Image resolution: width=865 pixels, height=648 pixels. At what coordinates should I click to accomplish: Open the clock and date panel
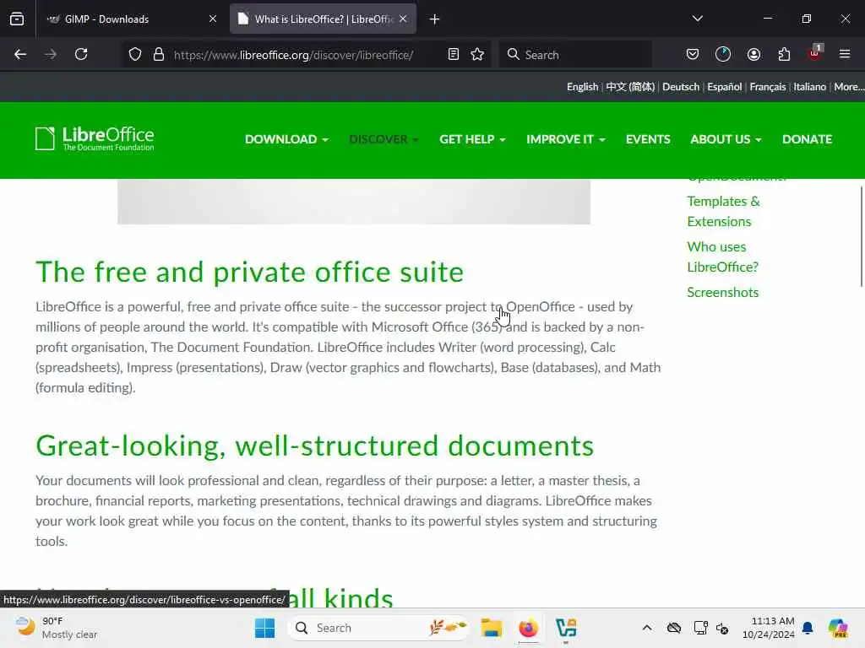pos(768,628)
